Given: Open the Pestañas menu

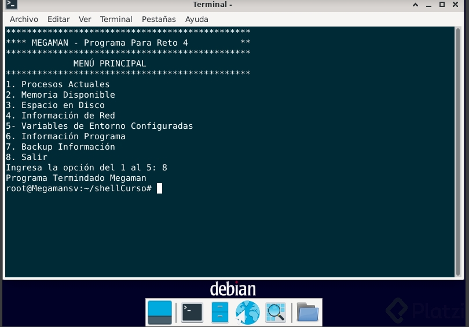Looking at the screenshot, I should click(159, 20).
